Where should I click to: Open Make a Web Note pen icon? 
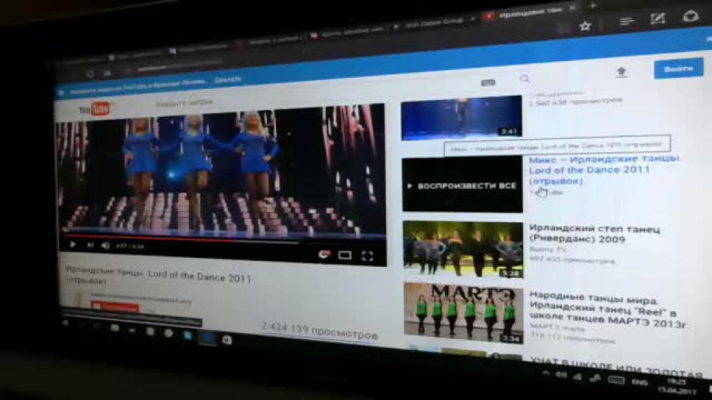[658, 18]
